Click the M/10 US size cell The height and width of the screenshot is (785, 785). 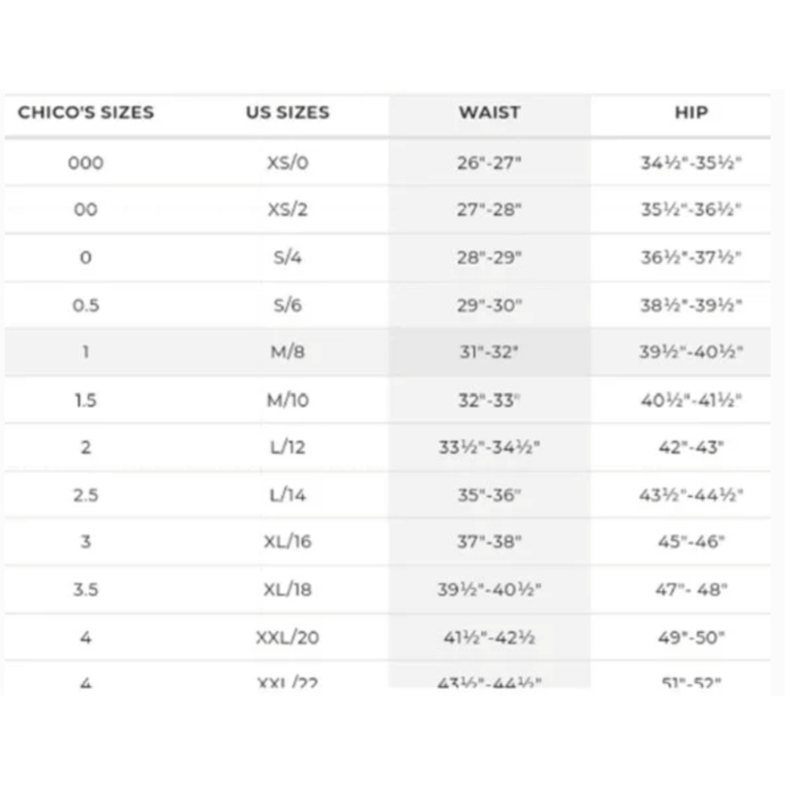point(288,400)
